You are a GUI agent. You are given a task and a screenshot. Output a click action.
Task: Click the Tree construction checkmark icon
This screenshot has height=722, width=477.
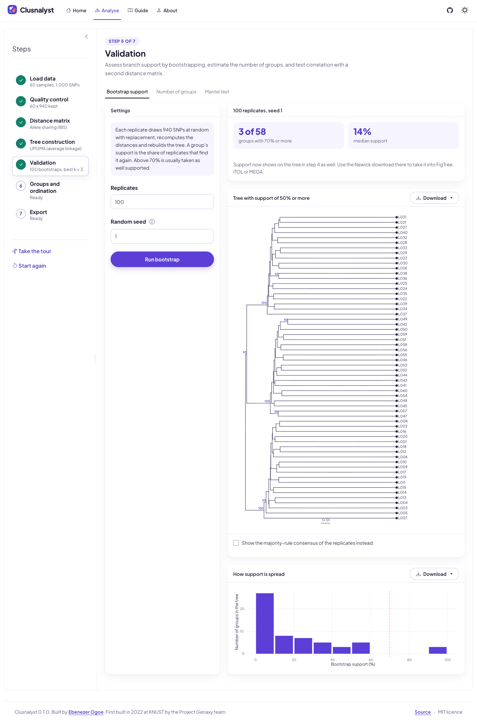click(21, 144)
